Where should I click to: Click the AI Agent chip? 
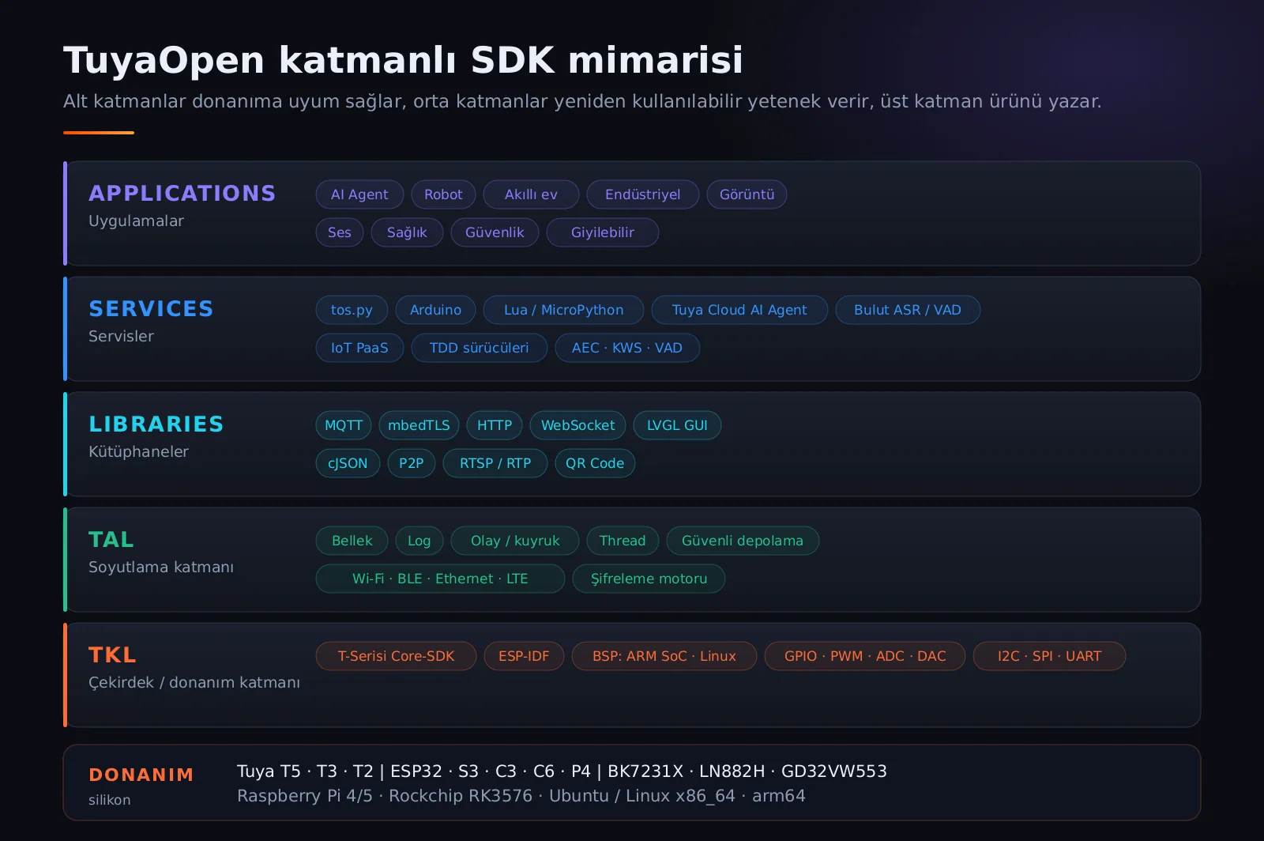(x=359, y=194)
